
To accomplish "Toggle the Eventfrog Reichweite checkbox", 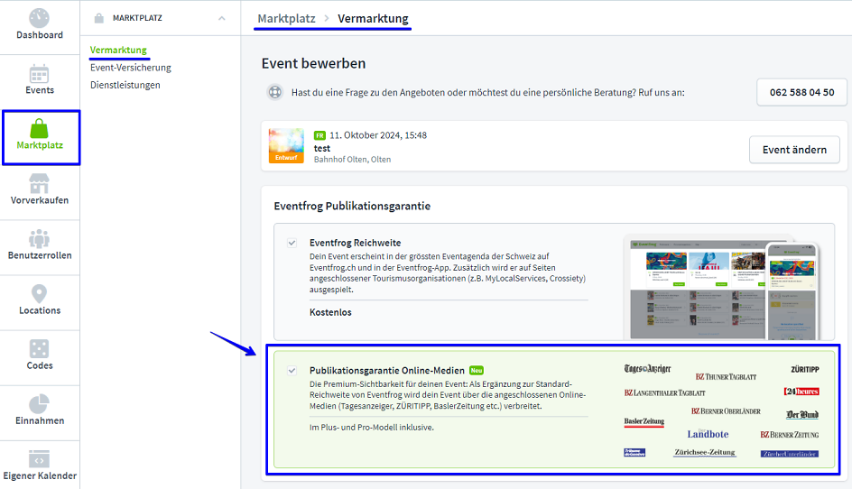I will (x=292, y=243).
